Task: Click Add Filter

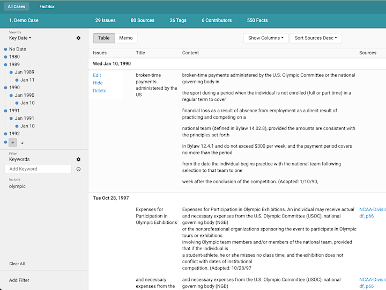Action: [x=19, y=280]
